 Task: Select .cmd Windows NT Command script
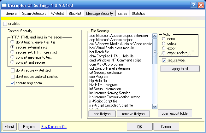tap(120, 60)
